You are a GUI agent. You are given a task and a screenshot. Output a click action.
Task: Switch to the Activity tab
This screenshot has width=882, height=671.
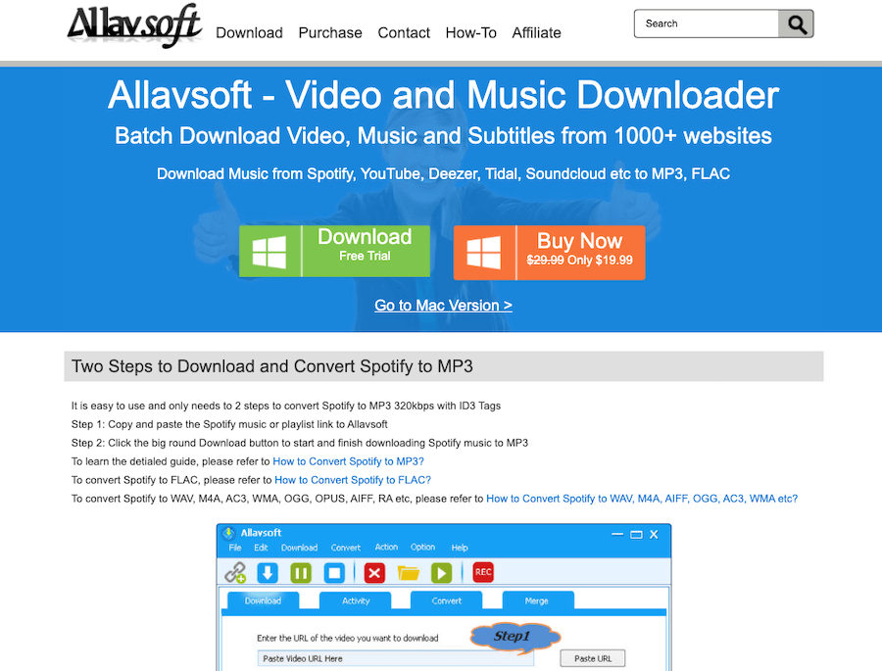[x=356, y=600]
